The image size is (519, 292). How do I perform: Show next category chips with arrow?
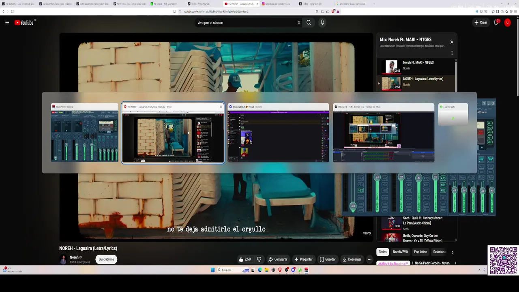point(453,252)
